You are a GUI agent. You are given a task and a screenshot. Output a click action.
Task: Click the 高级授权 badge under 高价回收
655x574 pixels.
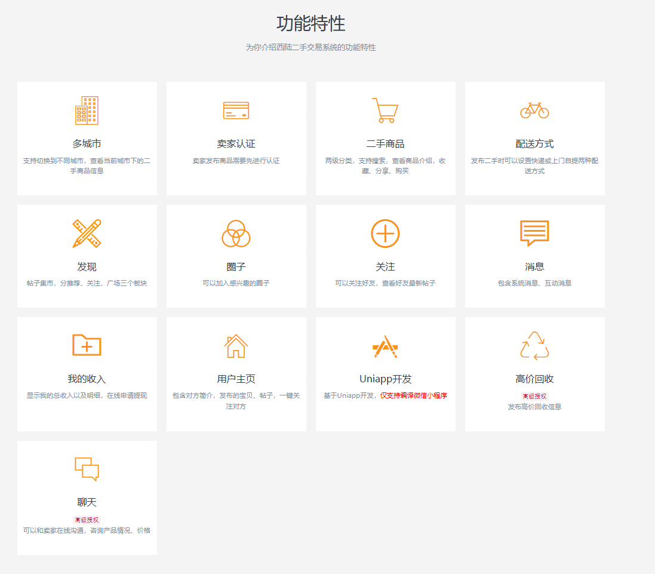(534, 397)
